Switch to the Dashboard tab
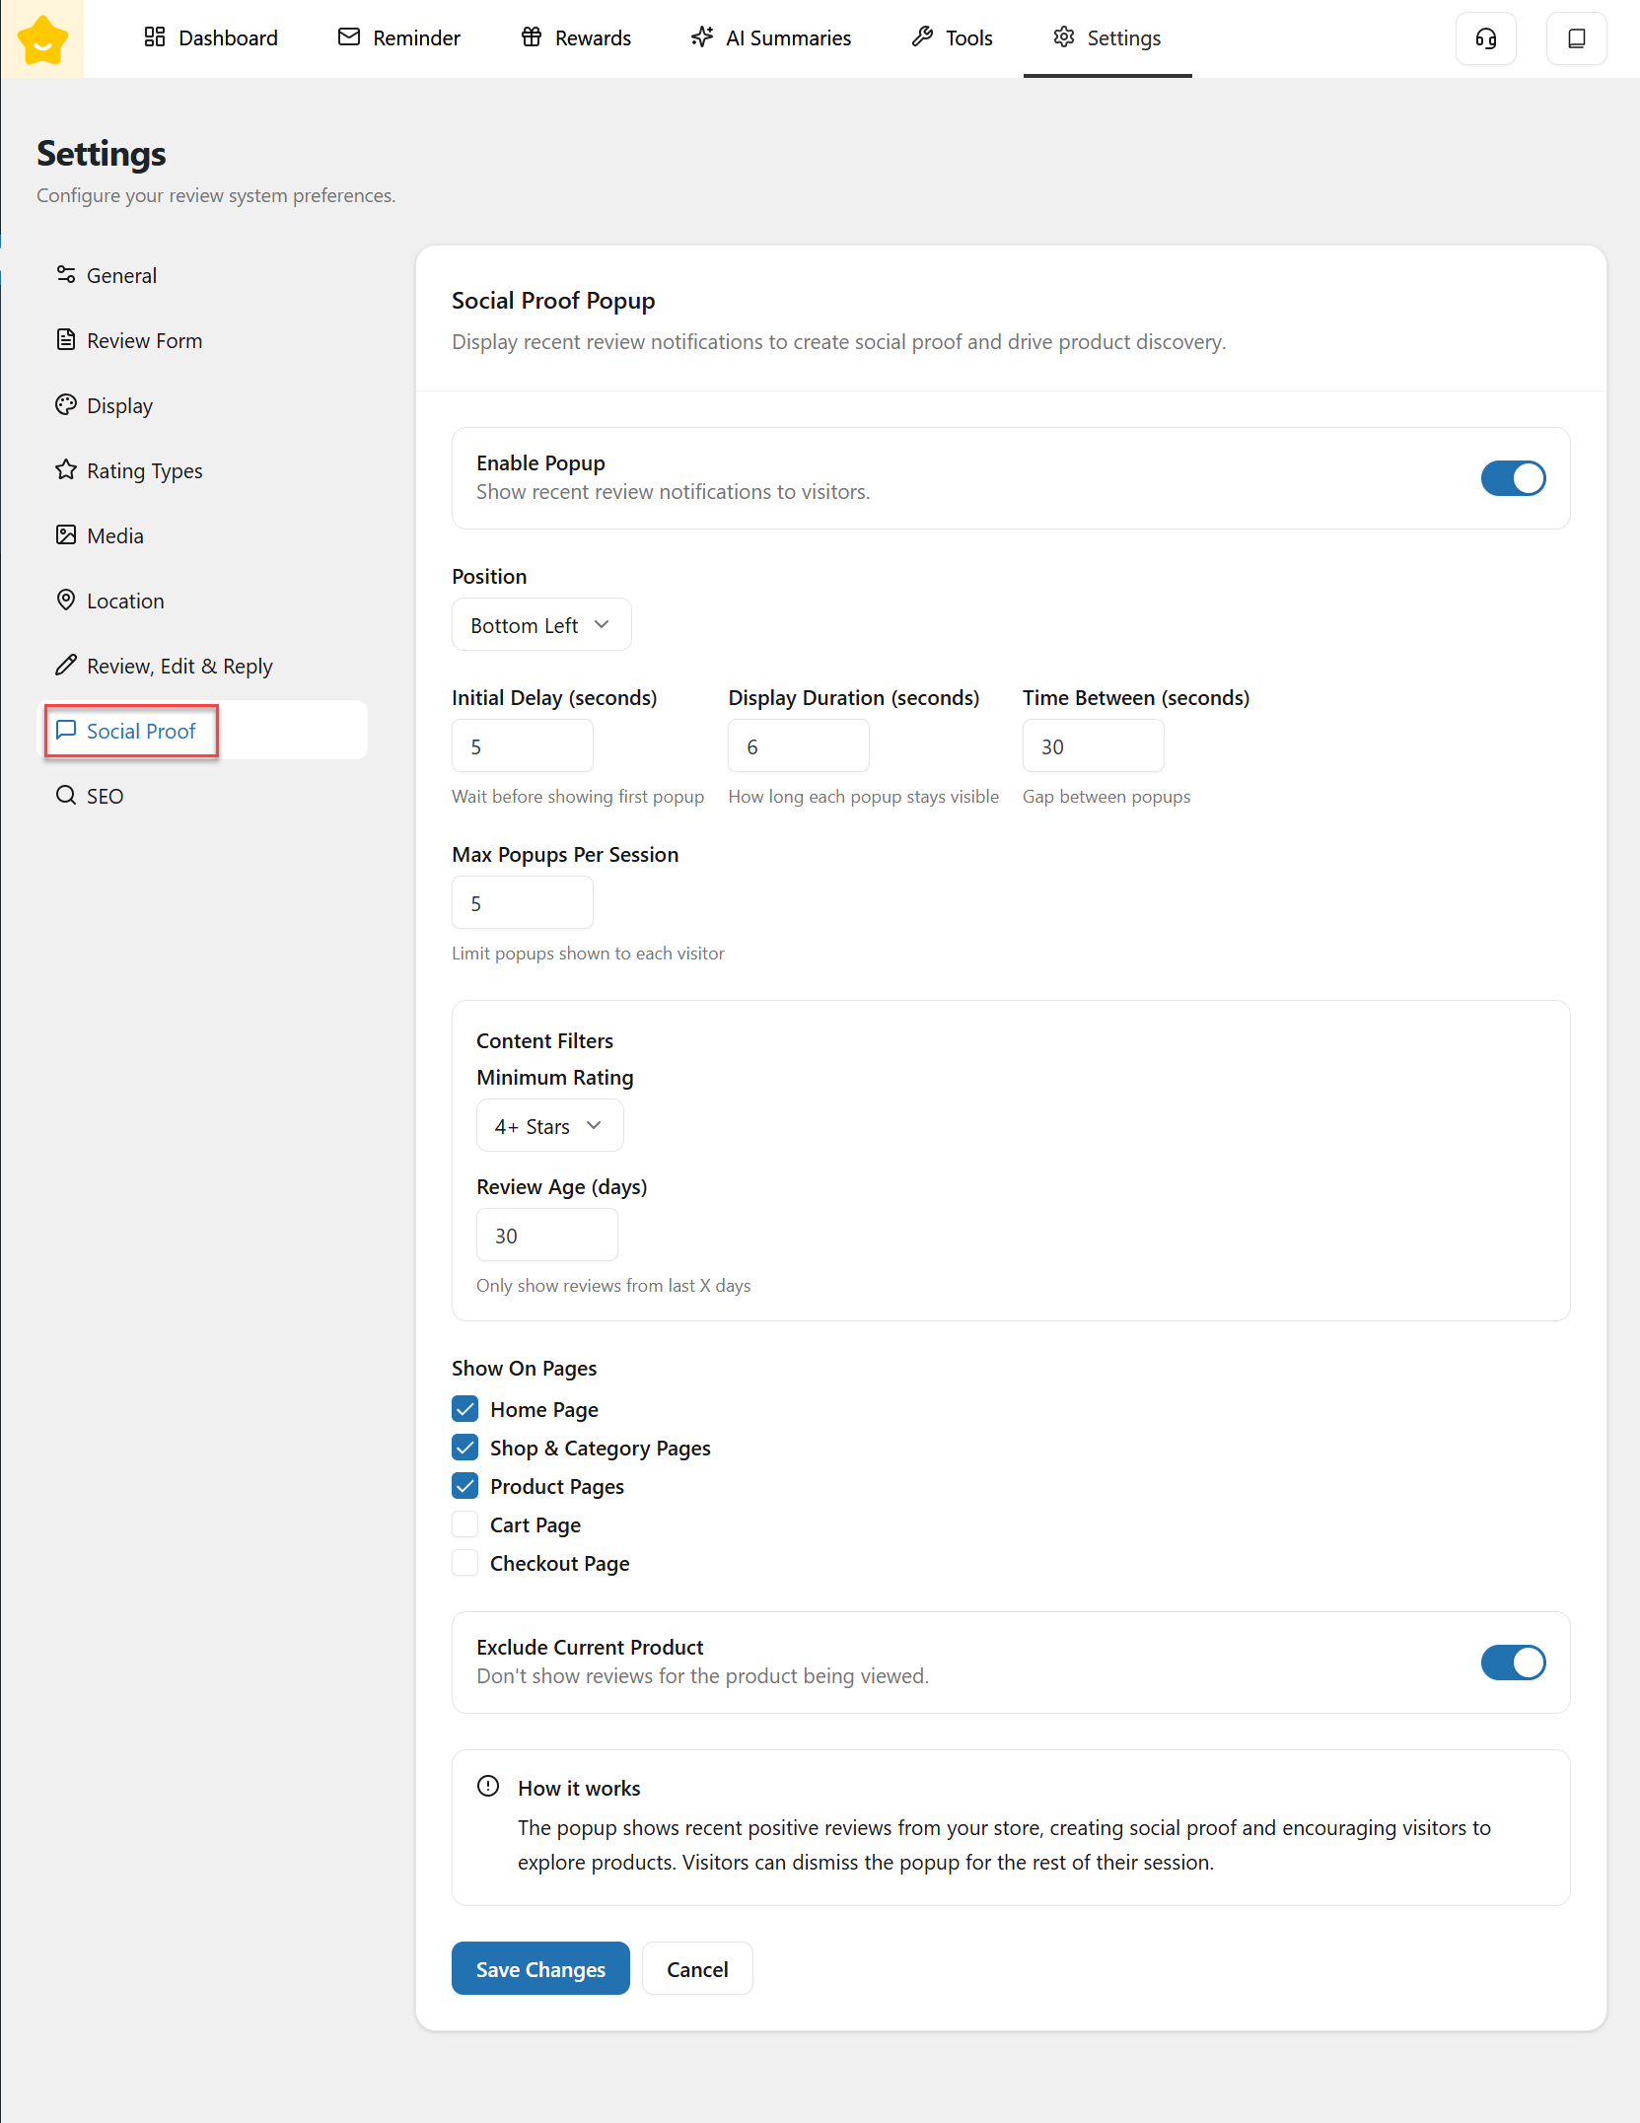The width and height of the screenshot is (1640, 2123). coord(211,38)
